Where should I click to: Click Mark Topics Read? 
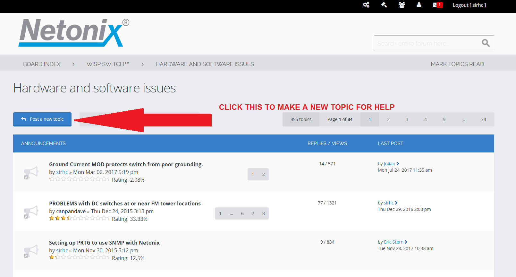tap(457, 64)
